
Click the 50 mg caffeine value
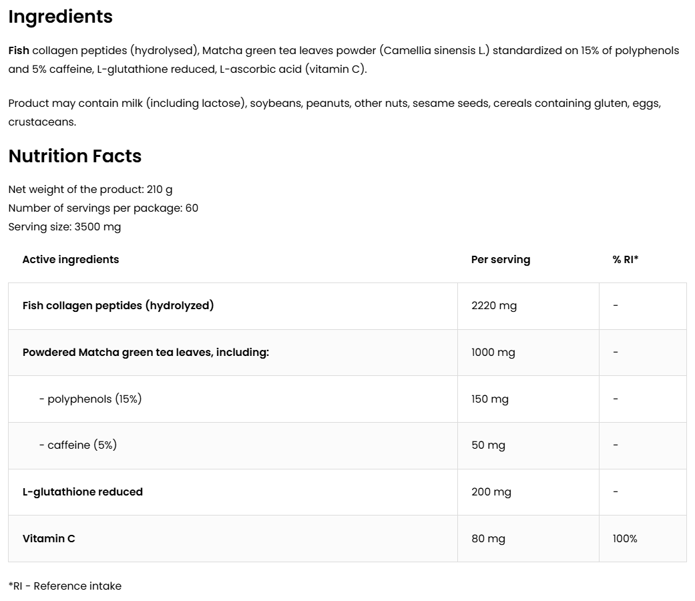(488, 445)
